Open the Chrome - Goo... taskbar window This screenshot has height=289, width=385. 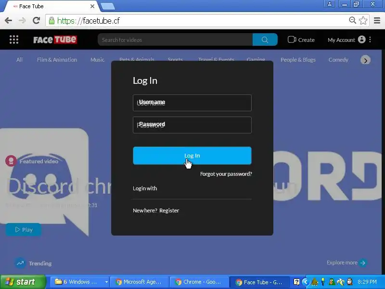tap(199, 282)
